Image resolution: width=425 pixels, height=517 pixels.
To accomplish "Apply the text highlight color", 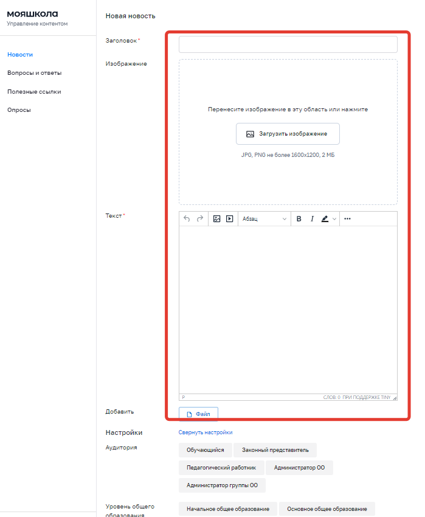I will [x=325, y=219].
